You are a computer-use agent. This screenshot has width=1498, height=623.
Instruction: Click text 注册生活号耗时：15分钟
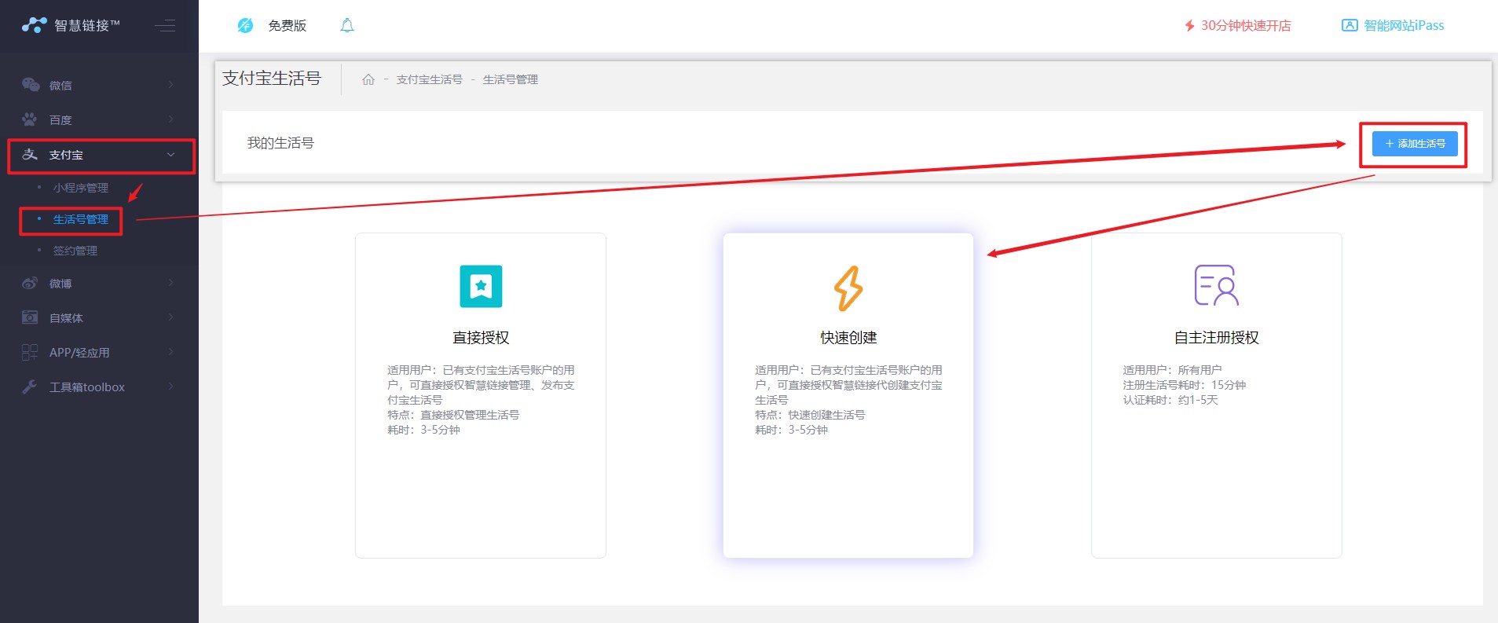1185,385
